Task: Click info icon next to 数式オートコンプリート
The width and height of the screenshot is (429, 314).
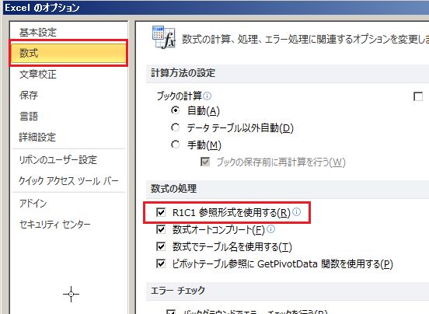Action: pos(270,229)
